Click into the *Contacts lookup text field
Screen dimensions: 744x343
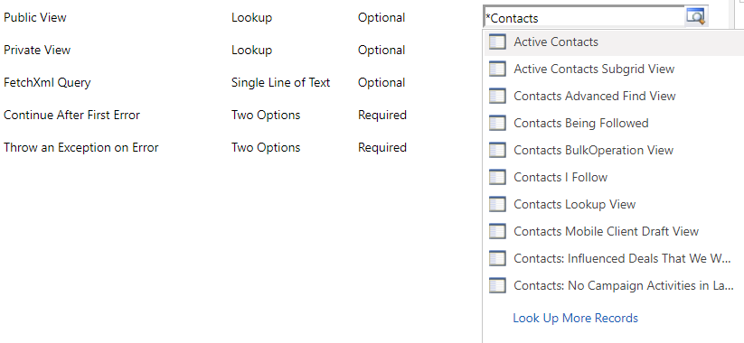pos(584,18)
